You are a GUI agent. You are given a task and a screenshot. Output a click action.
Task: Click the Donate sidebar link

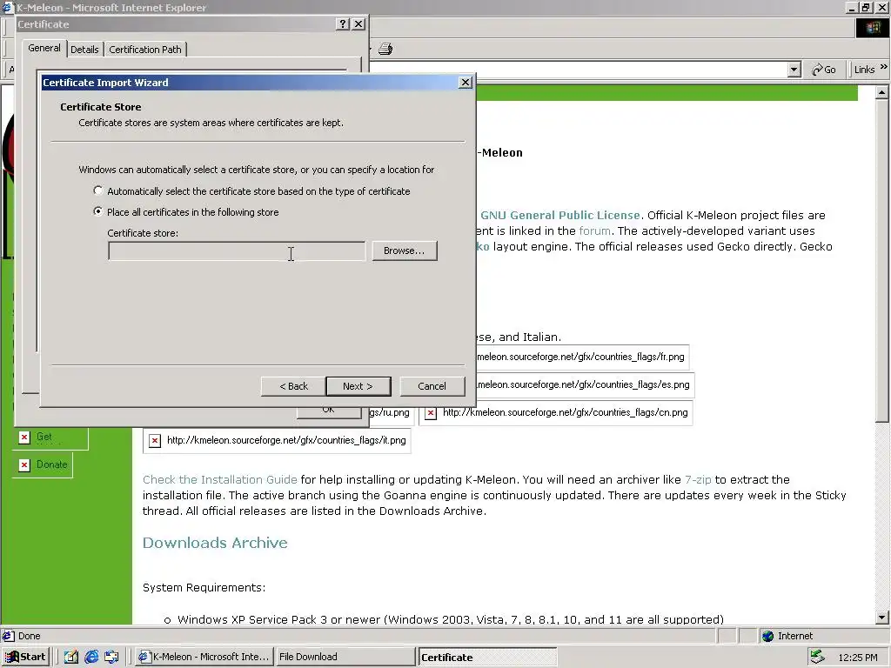coord(51,464)
